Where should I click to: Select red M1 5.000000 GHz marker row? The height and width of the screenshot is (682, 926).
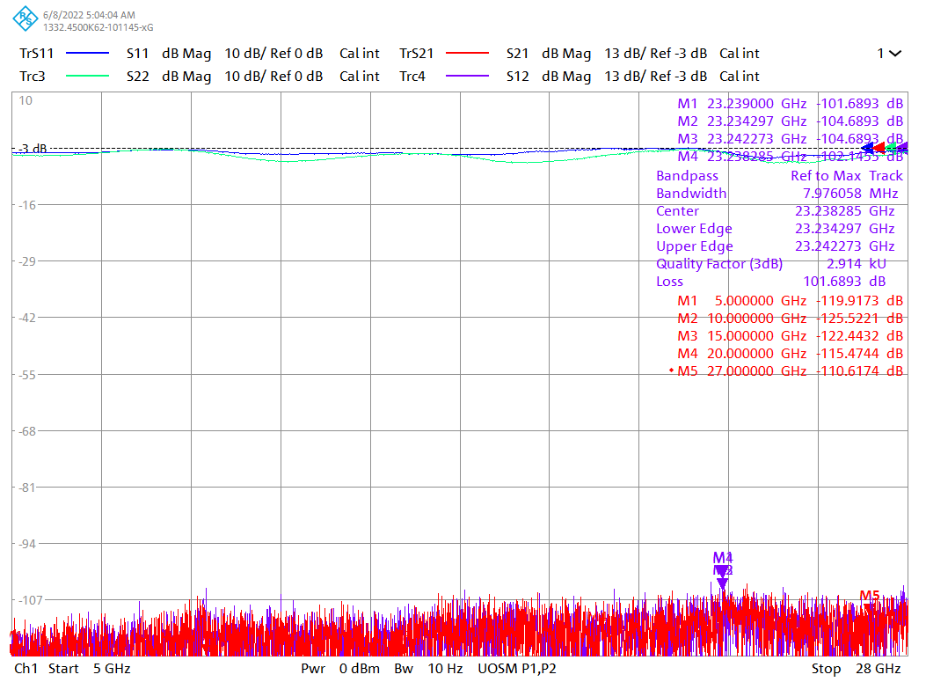(790, 301)
